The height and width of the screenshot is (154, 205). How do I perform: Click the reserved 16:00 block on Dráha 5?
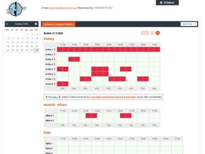point(126,69)
